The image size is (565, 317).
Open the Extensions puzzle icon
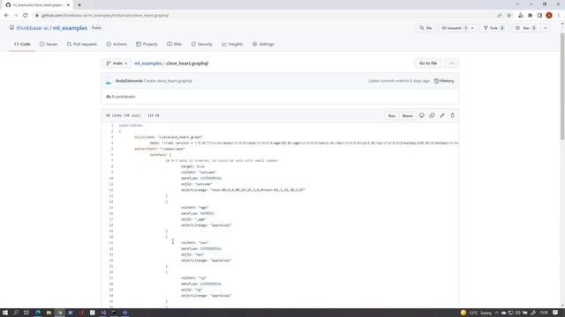tap(530, 16)
